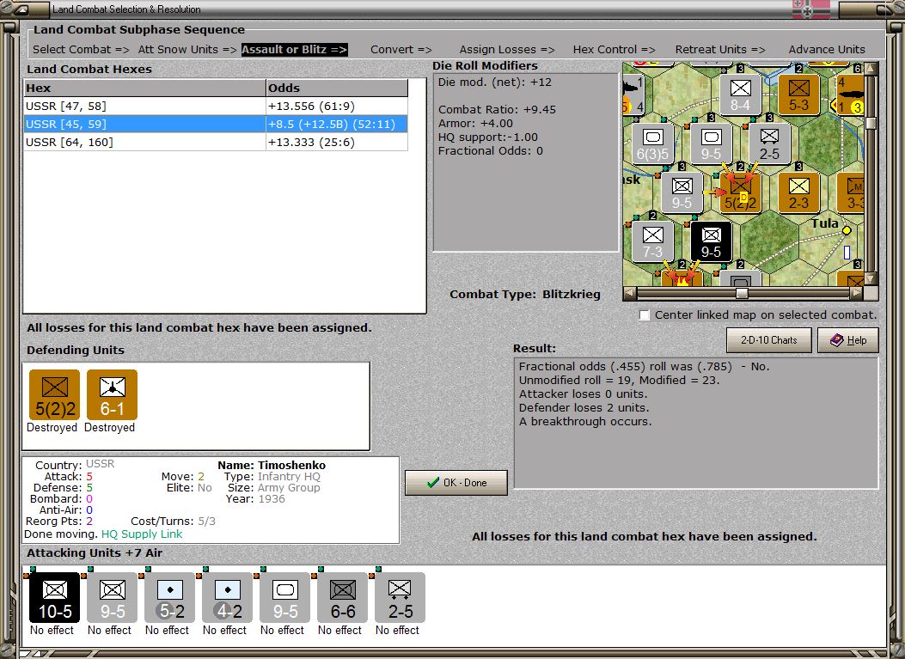Click the map's horizontal scrollbar thumb

point(741,293)
